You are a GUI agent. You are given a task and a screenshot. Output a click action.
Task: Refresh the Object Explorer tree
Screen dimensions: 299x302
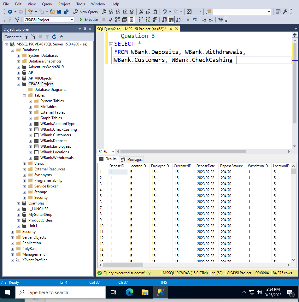(x=54, y=37)
